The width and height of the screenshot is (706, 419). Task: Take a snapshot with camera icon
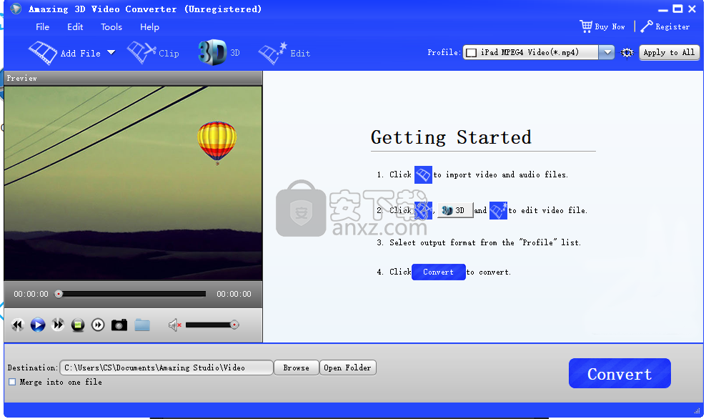coord(119,325)
